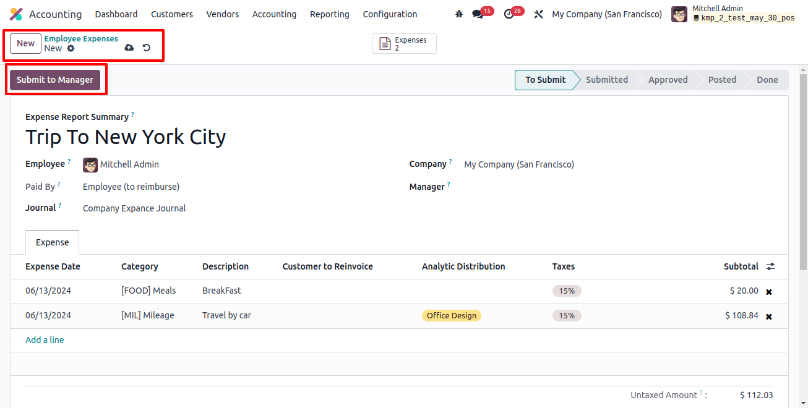Select the Expense tab
This screenshot has height=408, width=808.
(53, 242)
